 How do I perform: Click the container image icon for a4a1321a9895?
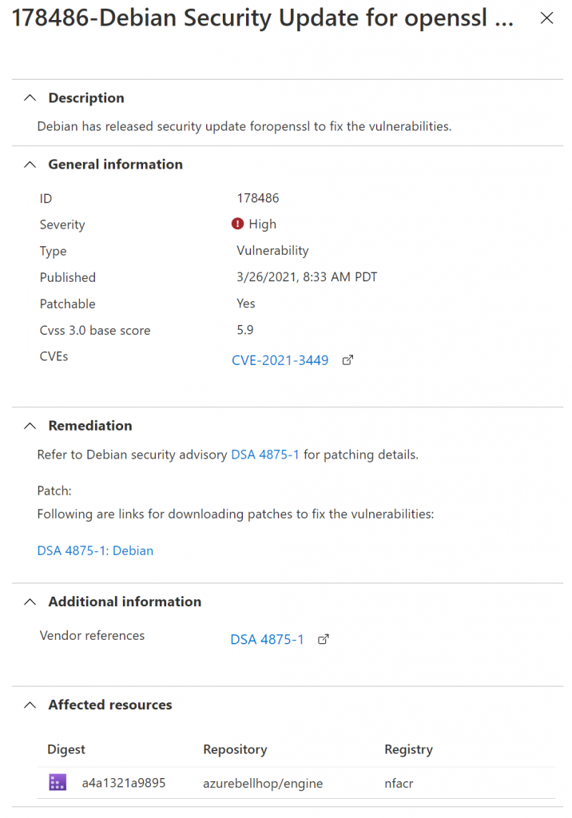[58, 783]
